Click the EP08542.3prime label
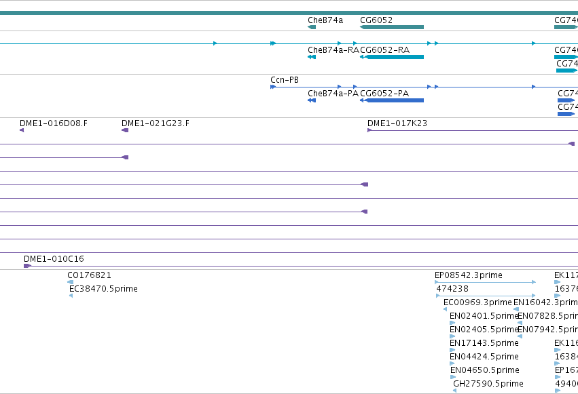This screenshot has width=578, height=394. 468,275
